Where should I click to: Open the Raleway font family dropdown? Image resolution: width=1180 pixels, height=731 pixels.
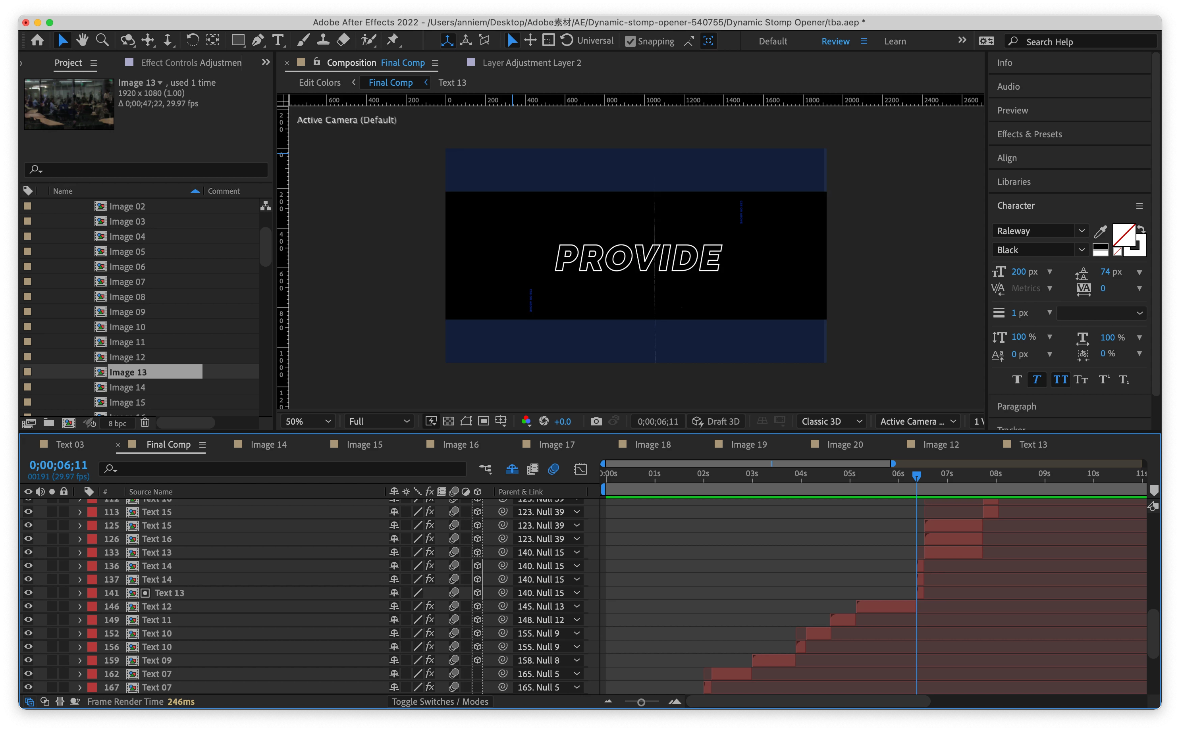pyautogui.click(x=1081, y=231)
